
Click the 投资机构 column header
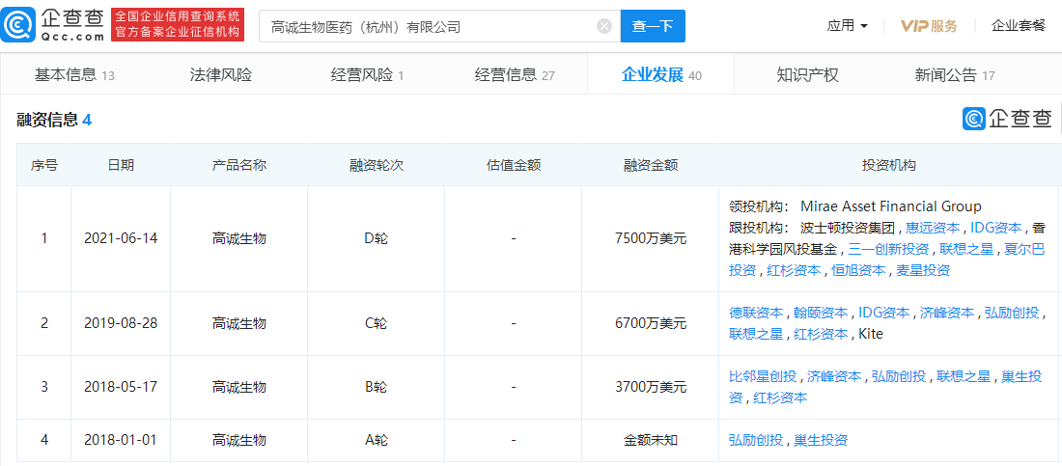888,165
